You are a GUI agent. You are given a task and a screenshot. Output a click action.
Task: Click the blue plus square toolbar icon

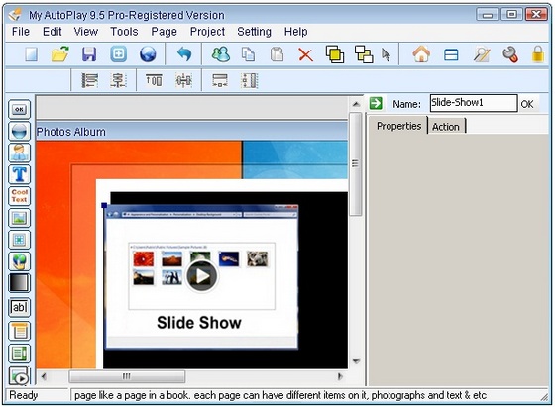click(x=118, y=54)
